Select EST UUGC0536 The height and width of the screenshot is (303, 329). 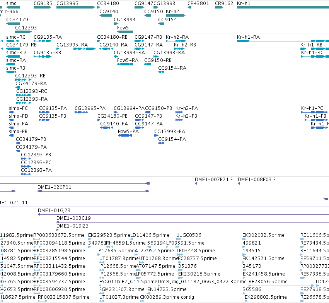point(189,235)
